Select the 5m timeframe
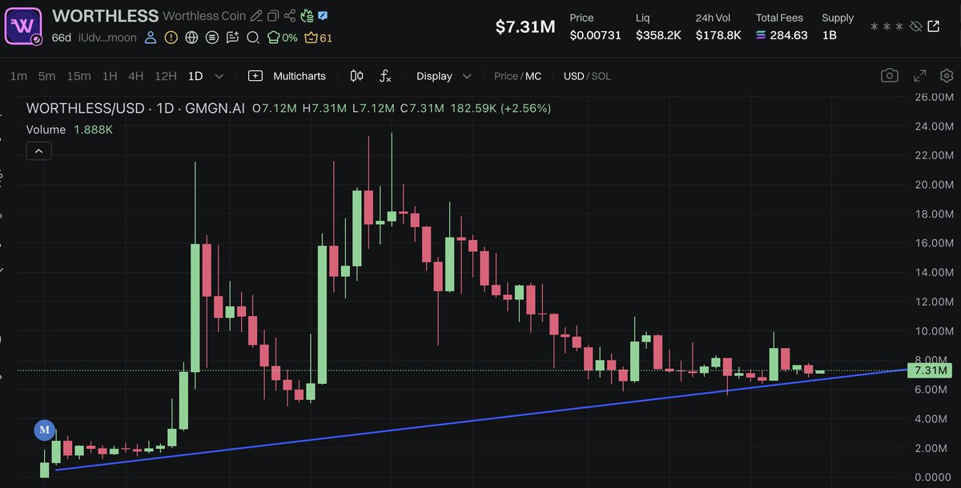The width and height of the screenshot is (961, 488). pos(47,76)
